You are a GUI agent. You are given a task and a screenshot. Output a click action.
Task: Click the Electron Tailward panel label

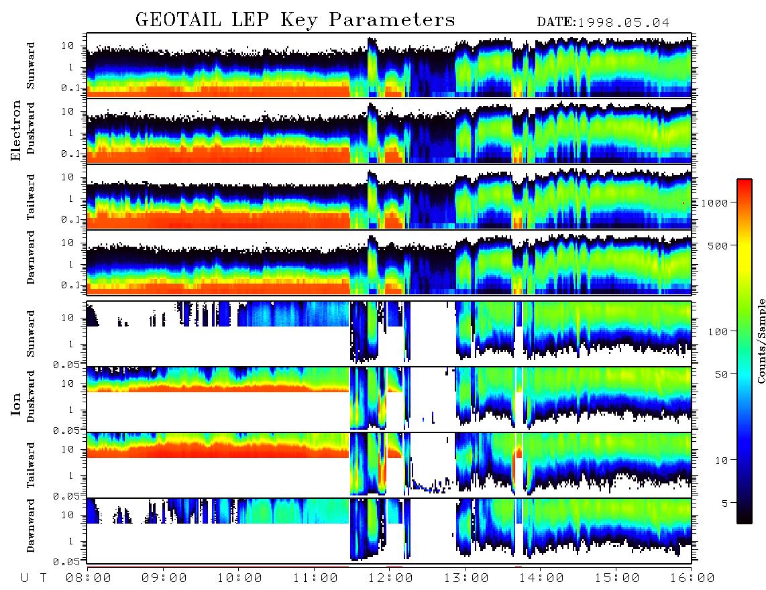(31, 197)
